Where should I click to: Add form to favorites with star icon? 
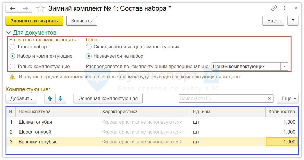[x=40, y=9]
